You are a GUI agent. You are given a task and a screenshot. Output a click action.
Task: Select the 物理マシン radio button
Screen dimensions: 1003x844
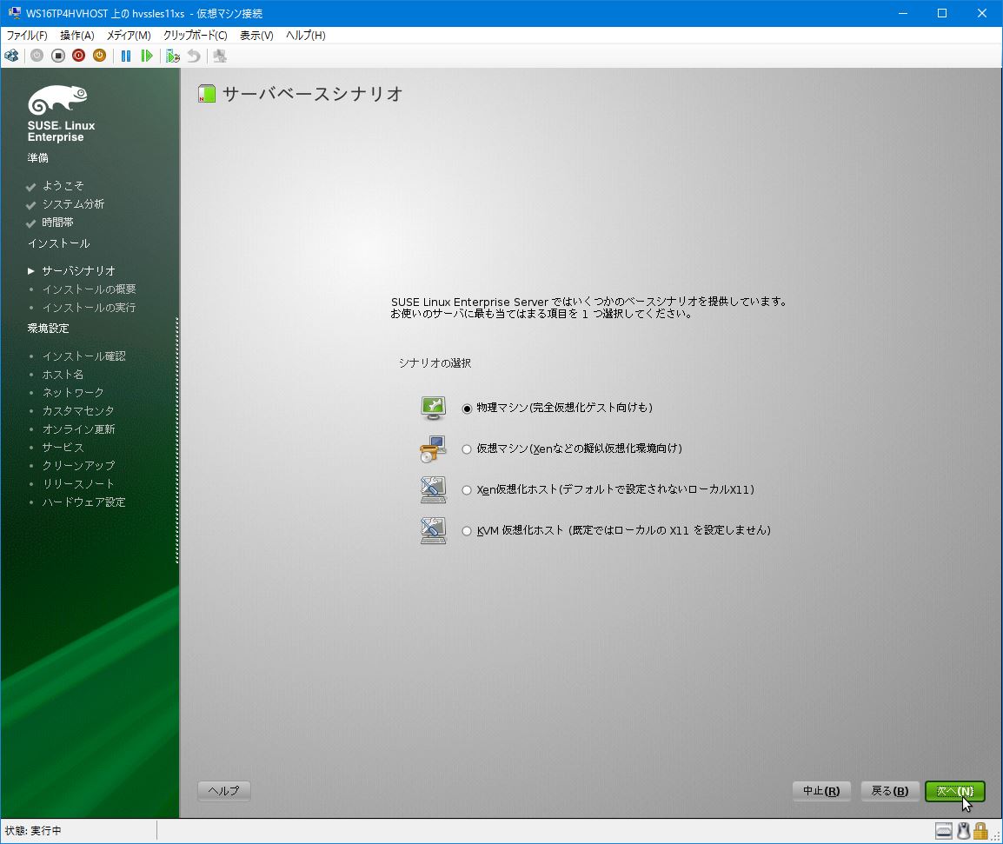click(467, 409)
